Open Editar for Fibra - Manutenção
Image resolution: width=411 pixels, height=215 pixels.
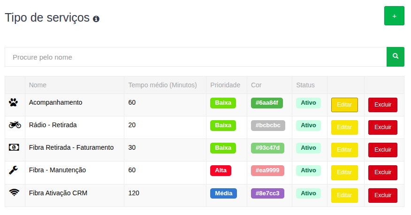point(344,172)
